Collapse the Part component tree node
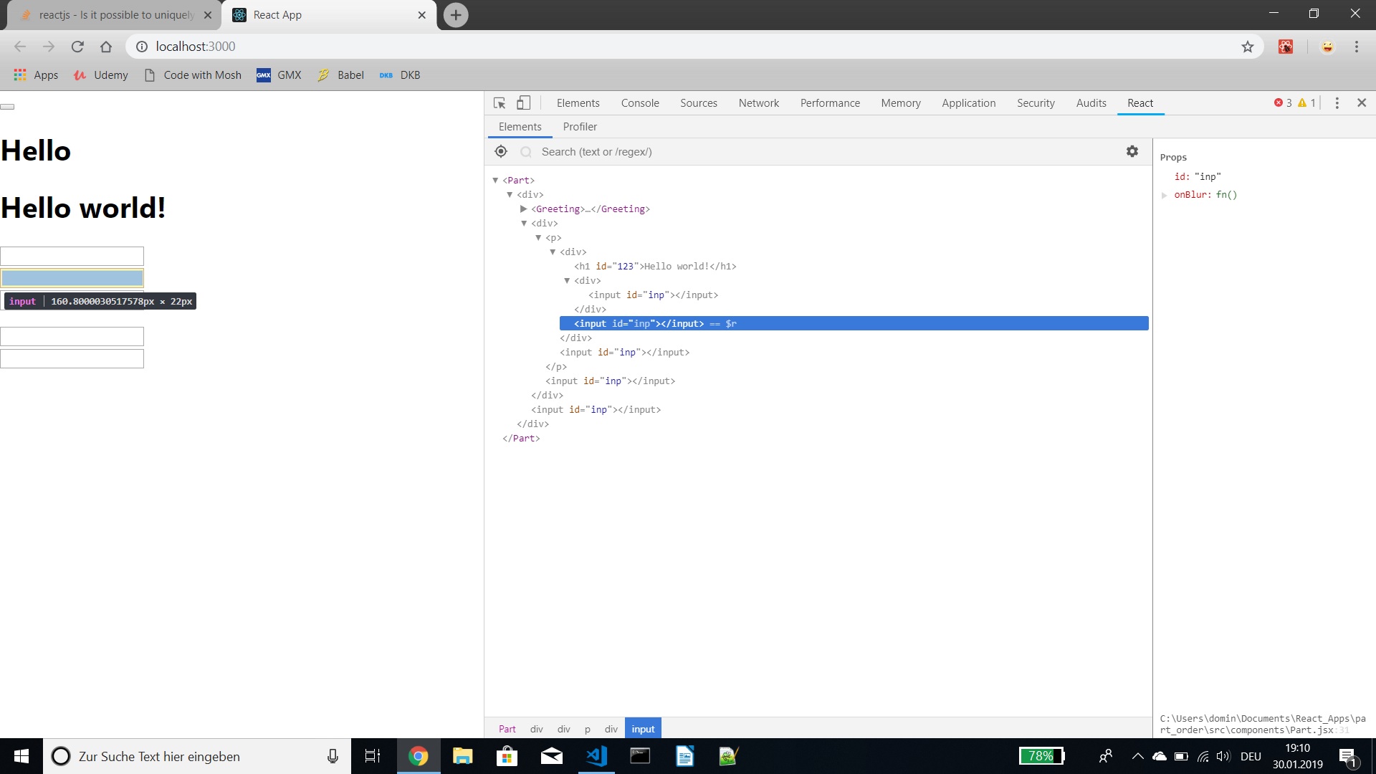The height and width of the screenshot is (774, 1376). coord(495,180)
